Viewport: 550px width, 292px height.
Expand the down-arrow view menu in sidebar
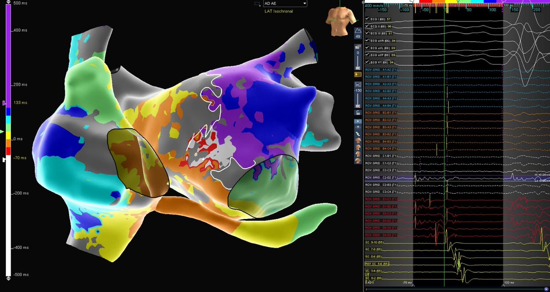pos(357,122)
